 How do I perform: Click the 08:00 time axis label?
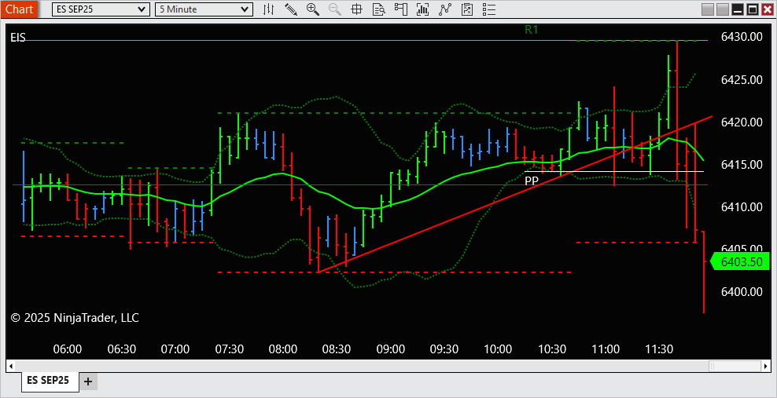(283, 349)
